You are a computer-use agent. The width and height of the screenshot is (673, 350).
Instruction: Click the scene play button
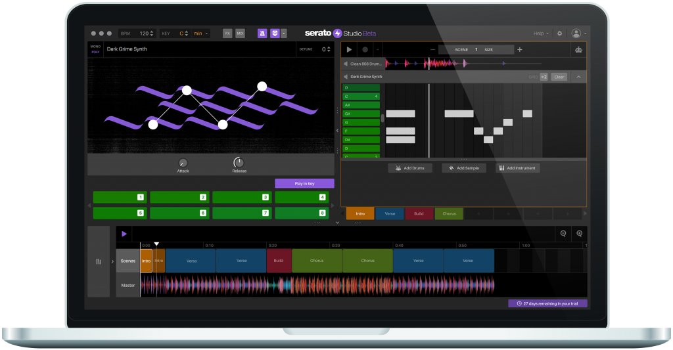click(349, 49)
